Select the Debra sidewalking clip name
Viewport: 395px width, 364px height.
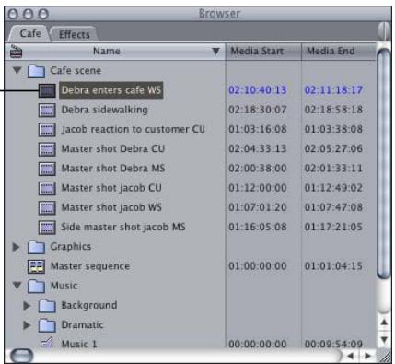pyautogui.click(x=104, y=110)
